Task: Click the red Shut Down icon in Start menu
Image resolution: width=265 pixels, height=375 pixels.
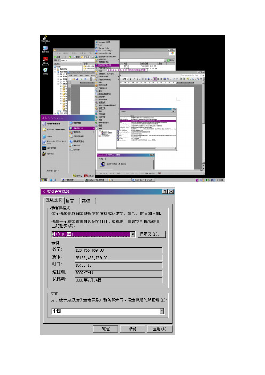Action: pyautogui.click(x=86, y=176)
